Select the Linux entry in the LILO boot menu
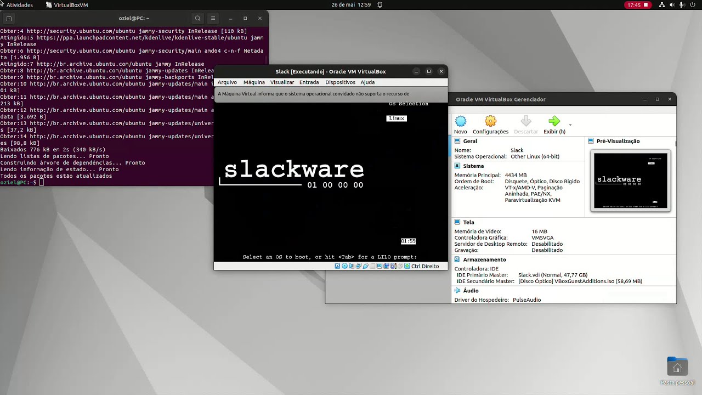The image size is (702, 395). click(397, 119)
